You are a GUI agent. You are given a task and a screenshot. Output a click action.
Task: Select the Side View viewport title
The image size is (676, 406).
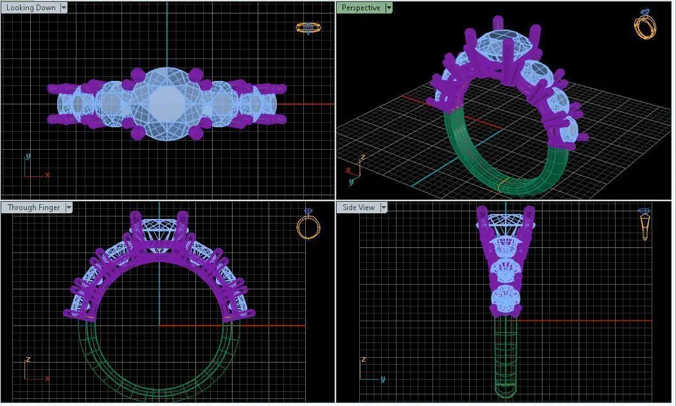(359, 207)
